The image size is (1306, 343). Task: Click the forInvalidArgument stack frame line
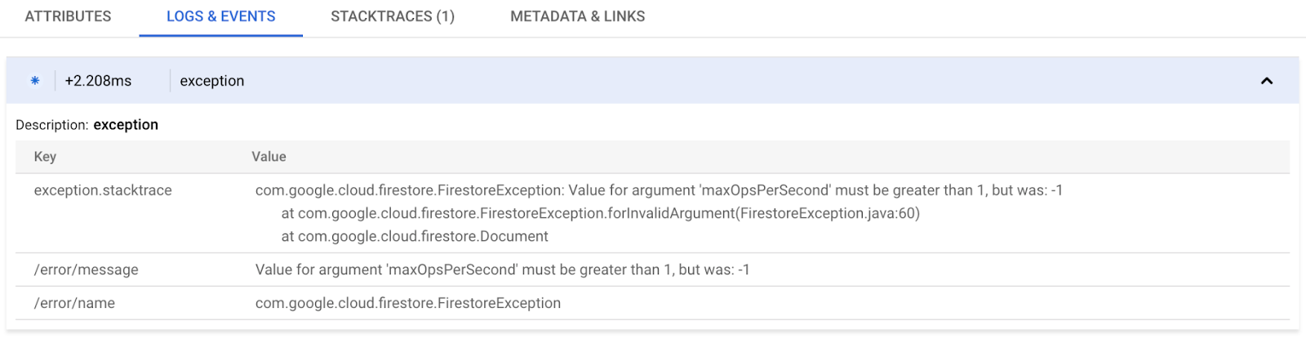tap(600, 213)
